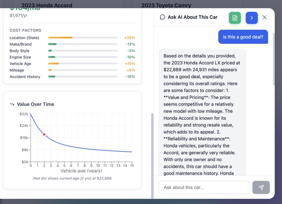Click the Engine Size cost factor bar
The image size is (282, 204).
[83, 57]
